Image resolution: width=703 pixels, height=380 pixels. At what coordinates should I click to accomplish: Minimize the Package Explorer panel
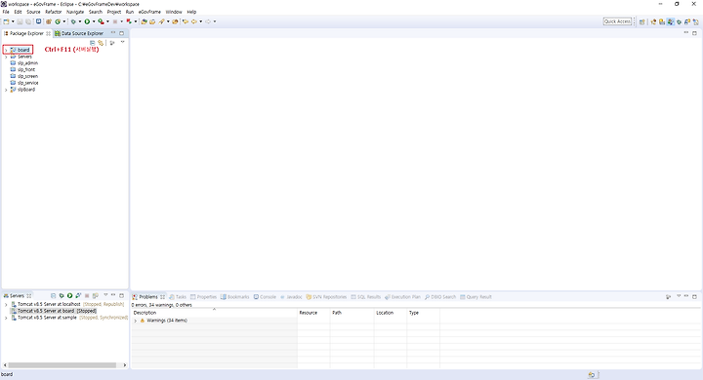pos(113,32)
